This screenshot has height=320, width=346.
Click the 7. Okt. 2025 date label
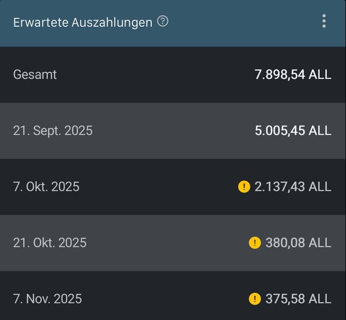[x=46, y=187]
